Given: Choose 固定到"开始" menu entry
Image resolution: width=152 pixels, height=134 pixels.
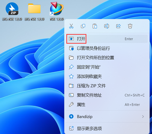Looking at the screenshot, I should [x=107, y=67].
